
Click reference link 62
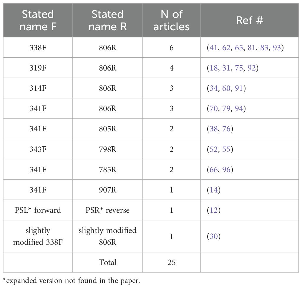(x=226, y=48)
